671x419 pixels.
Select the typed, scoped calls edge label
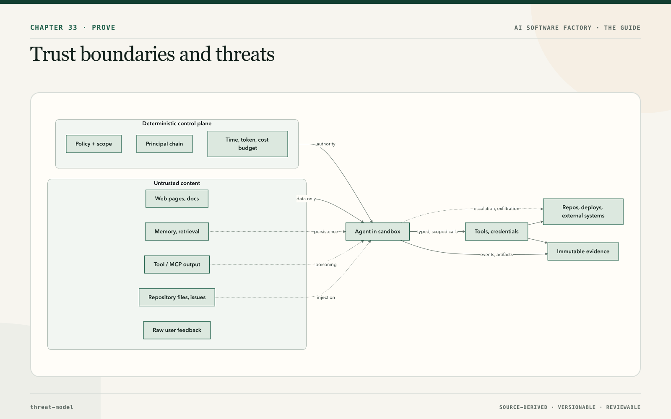[x=437, y=232]
